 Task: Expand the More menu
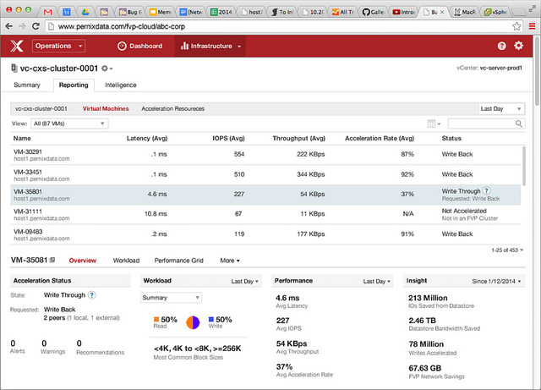coord(230,261)
